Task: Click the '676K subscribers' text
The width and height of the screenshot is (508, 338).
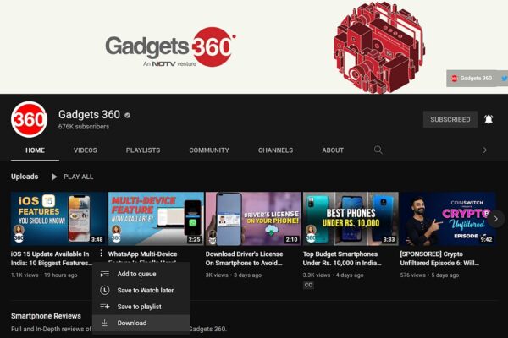Action: pyautogui.click(x=84, y=127)
